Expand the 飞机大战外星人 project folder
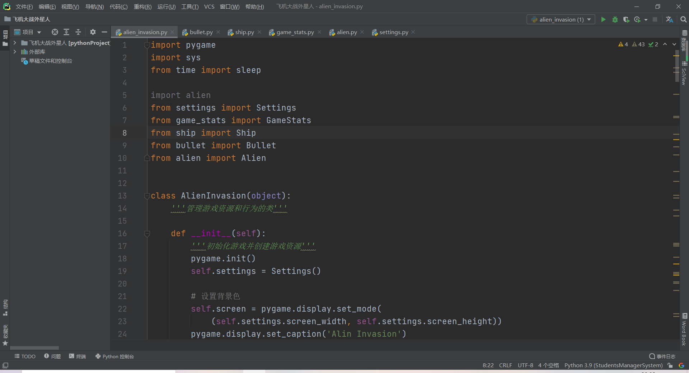Screen dimensions: 689x373 (x=15, y=43)
